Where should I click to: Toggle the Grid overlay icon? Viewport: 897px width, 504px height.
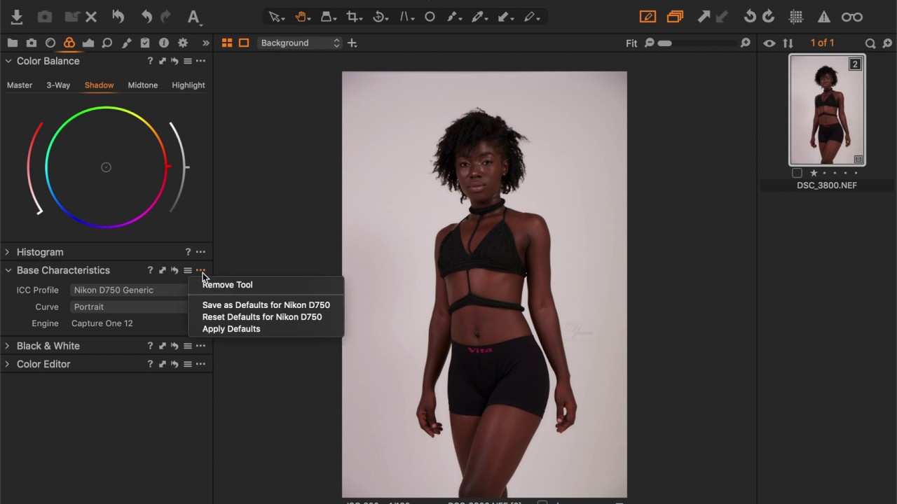pos(796,17)
